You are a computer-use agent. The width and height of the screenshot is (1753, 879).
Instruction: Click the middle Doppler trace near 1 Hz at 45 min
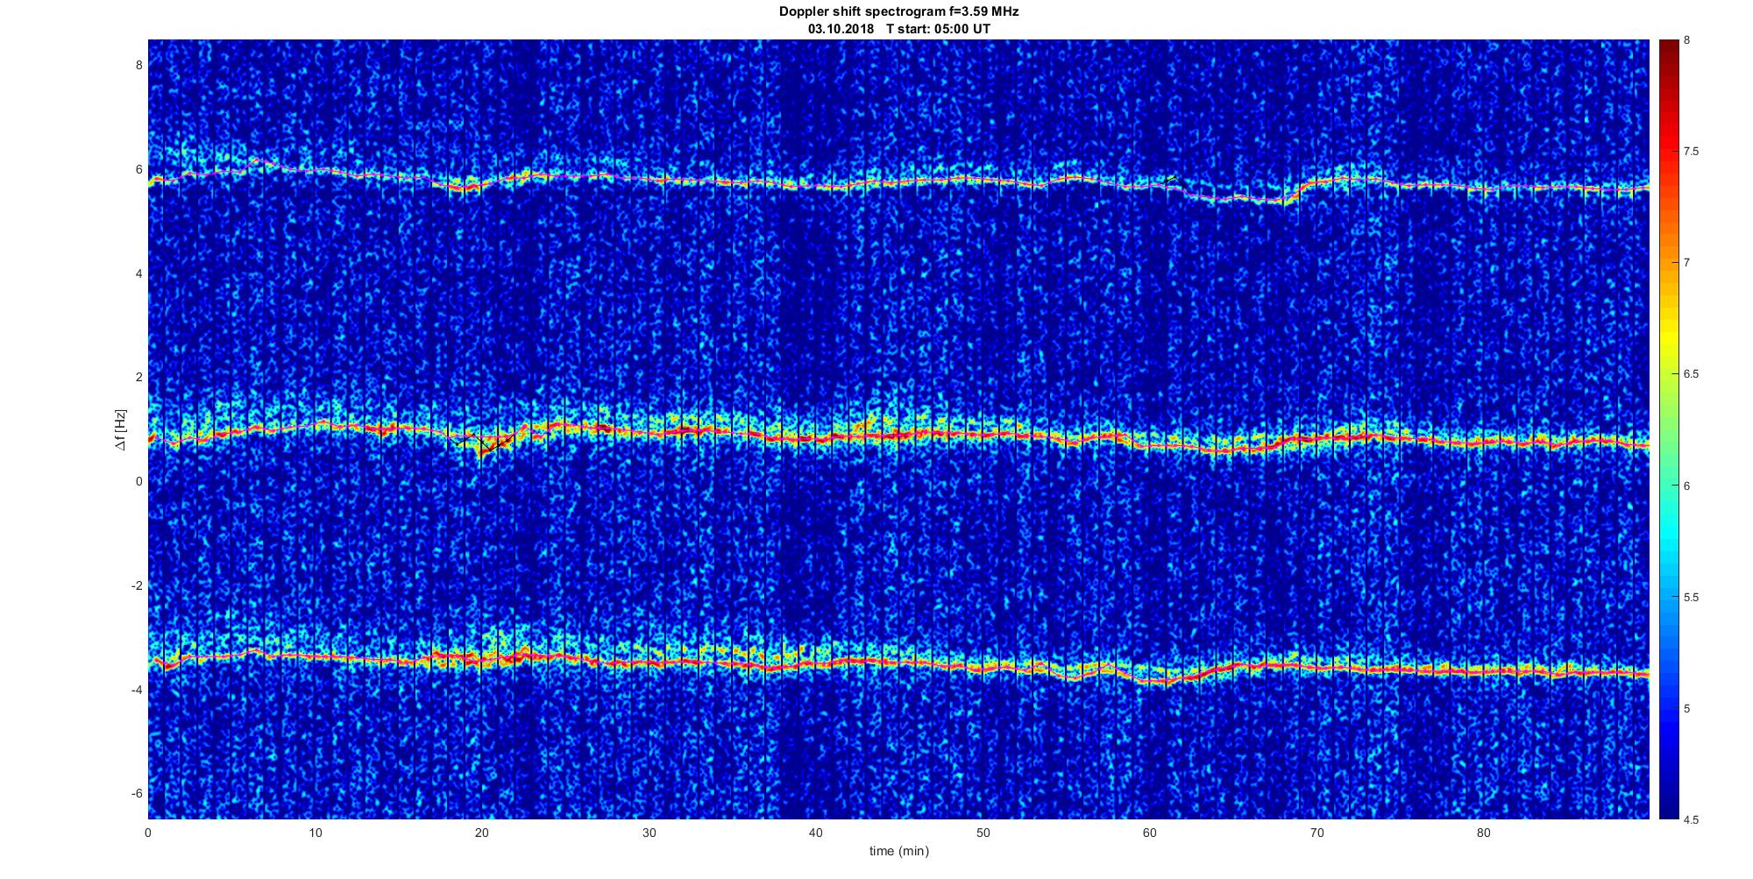coord(899,433)
